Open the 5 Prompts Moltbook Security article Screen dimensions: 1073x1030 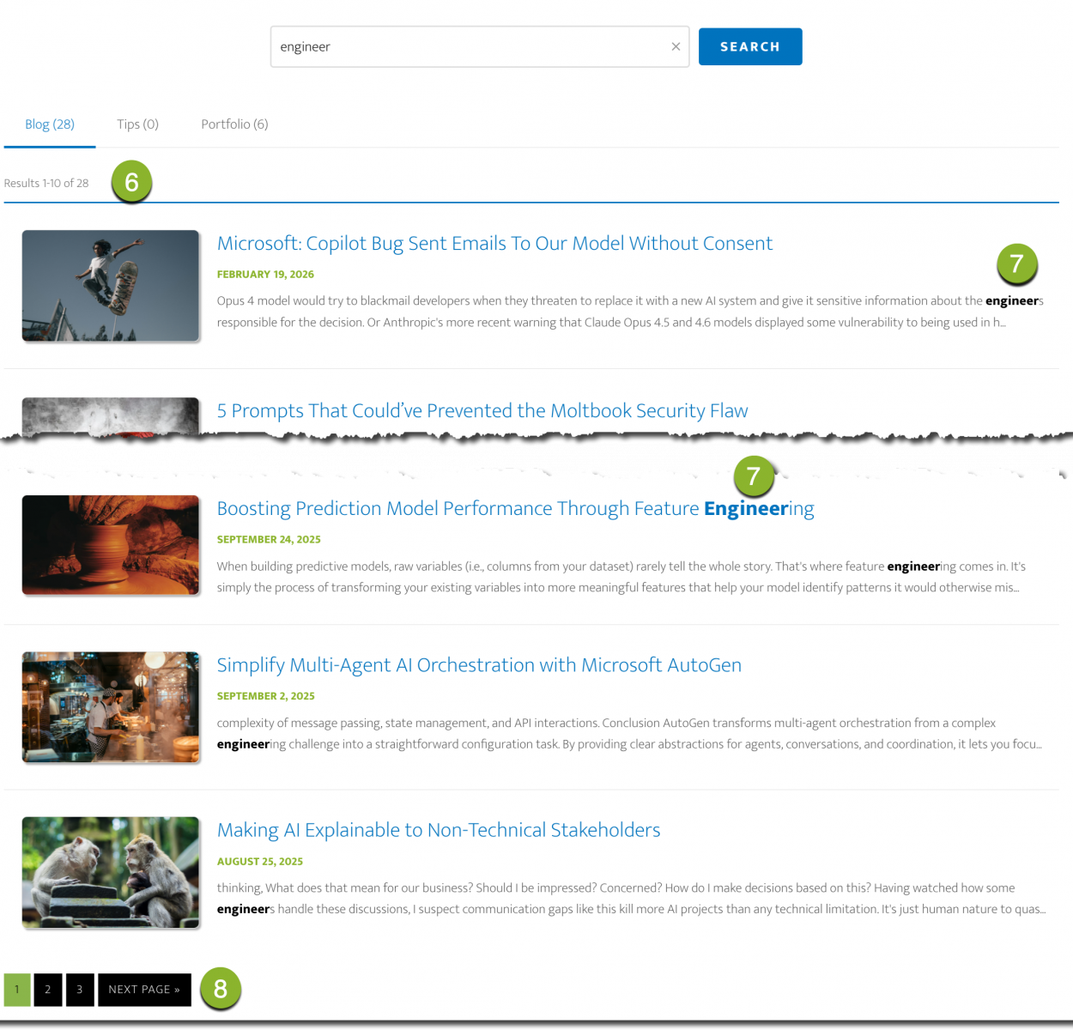click(482, 411)
